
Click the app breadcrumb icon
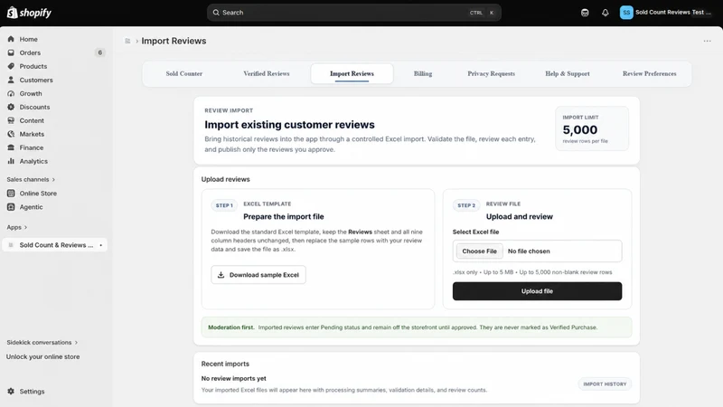pos(127,41)
